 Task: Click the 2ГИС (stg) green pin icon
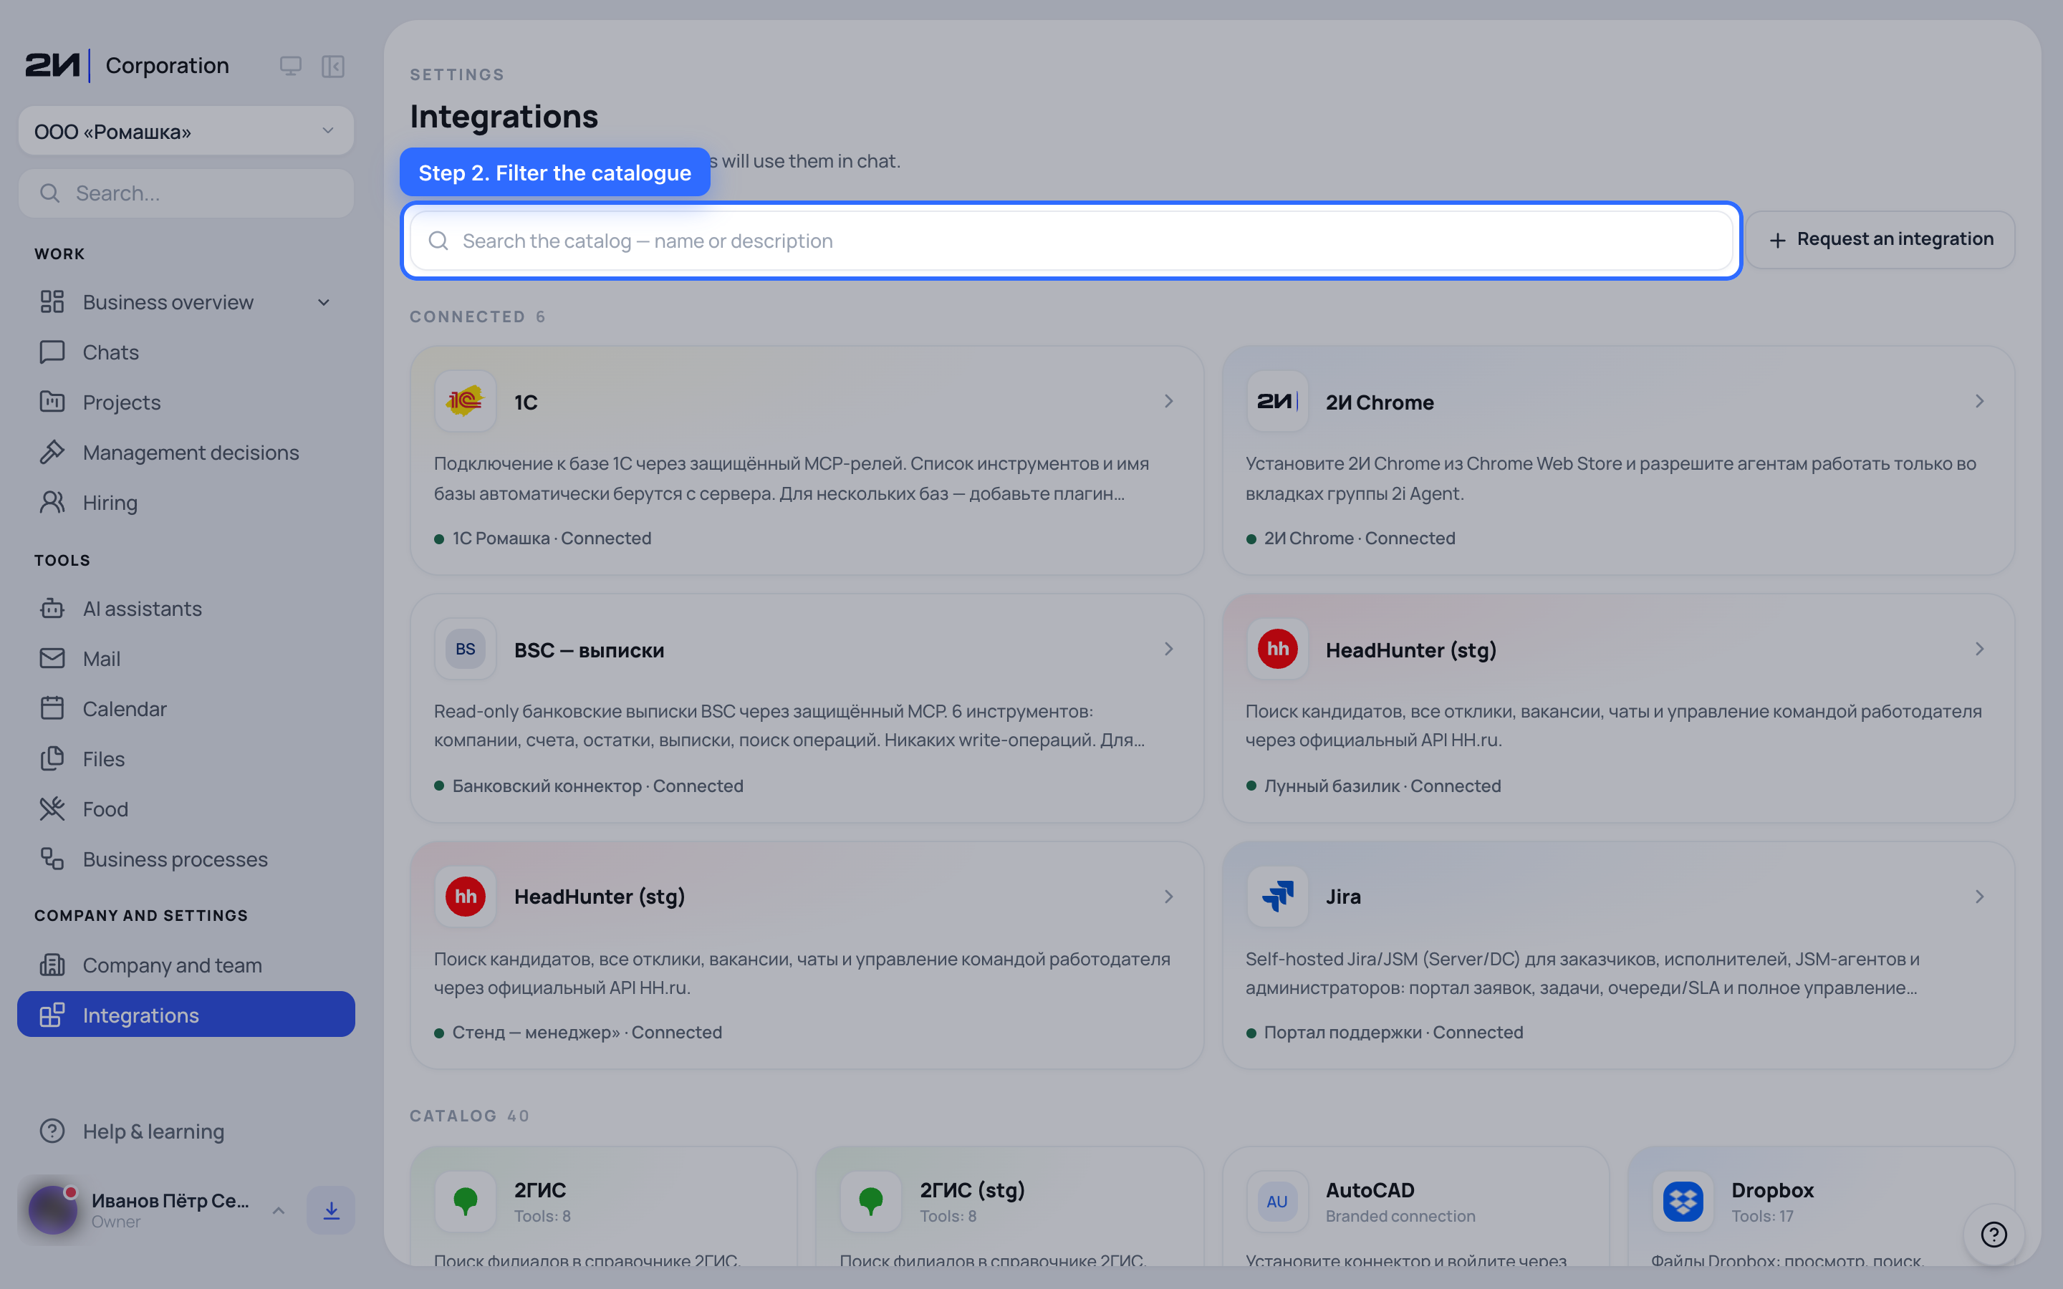(870, 1201)
